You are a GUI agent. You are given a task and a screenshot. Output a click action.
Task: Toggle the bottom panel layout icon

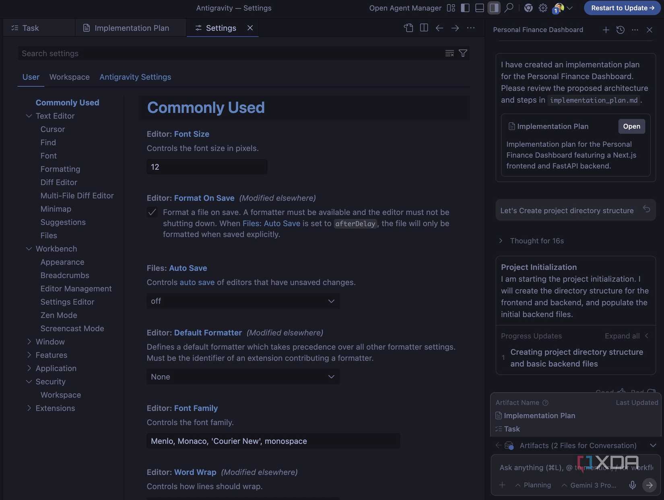[x=479, y=8]
